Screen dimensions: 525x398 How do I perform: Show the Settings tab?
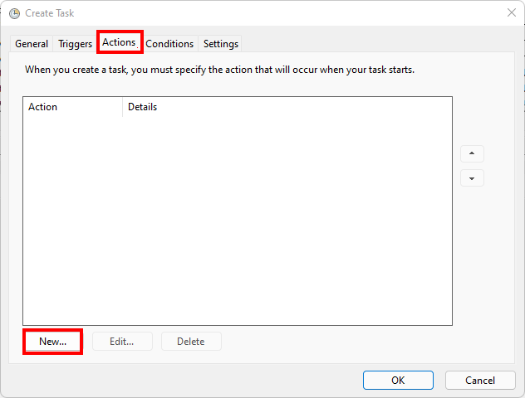pyautogui.click(x=220, y=44)
